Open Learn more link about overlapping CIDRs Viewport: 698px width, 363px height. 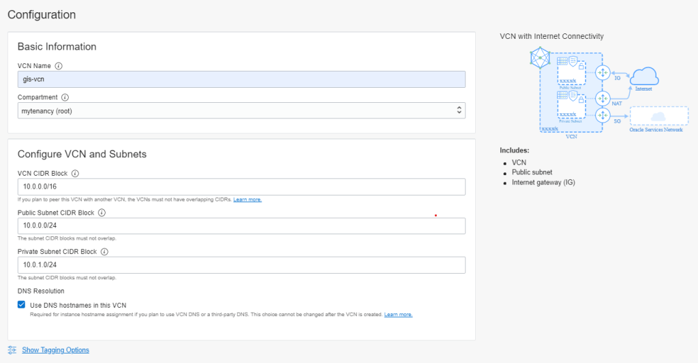[x=247, y=200]
